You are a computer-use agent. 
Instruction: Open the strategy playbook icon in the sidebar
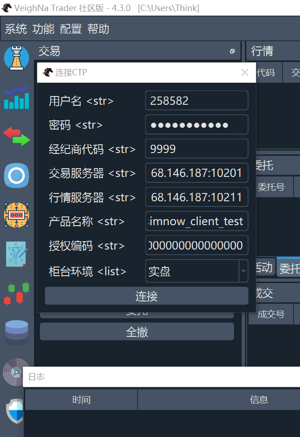click(17, 254)
